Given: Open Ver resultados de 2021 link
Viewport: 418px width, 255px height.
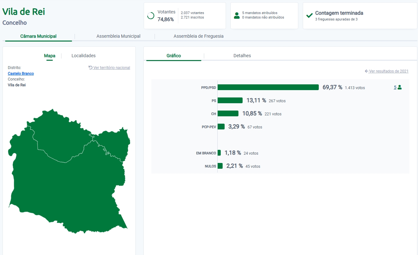Looking at the screenshot, I should coord(389,71).
